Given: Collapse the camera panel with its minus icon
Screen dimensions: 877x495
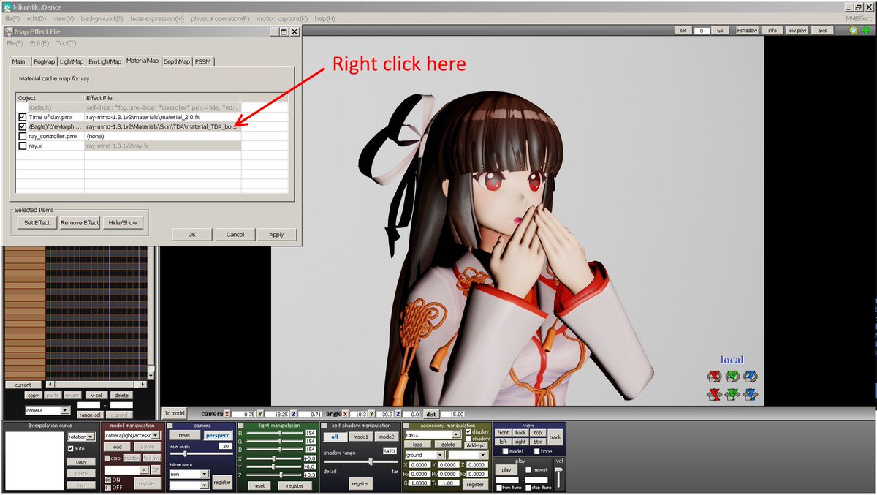Looking at the screenshot, I should pyautogui.click(x=170, y=426).
